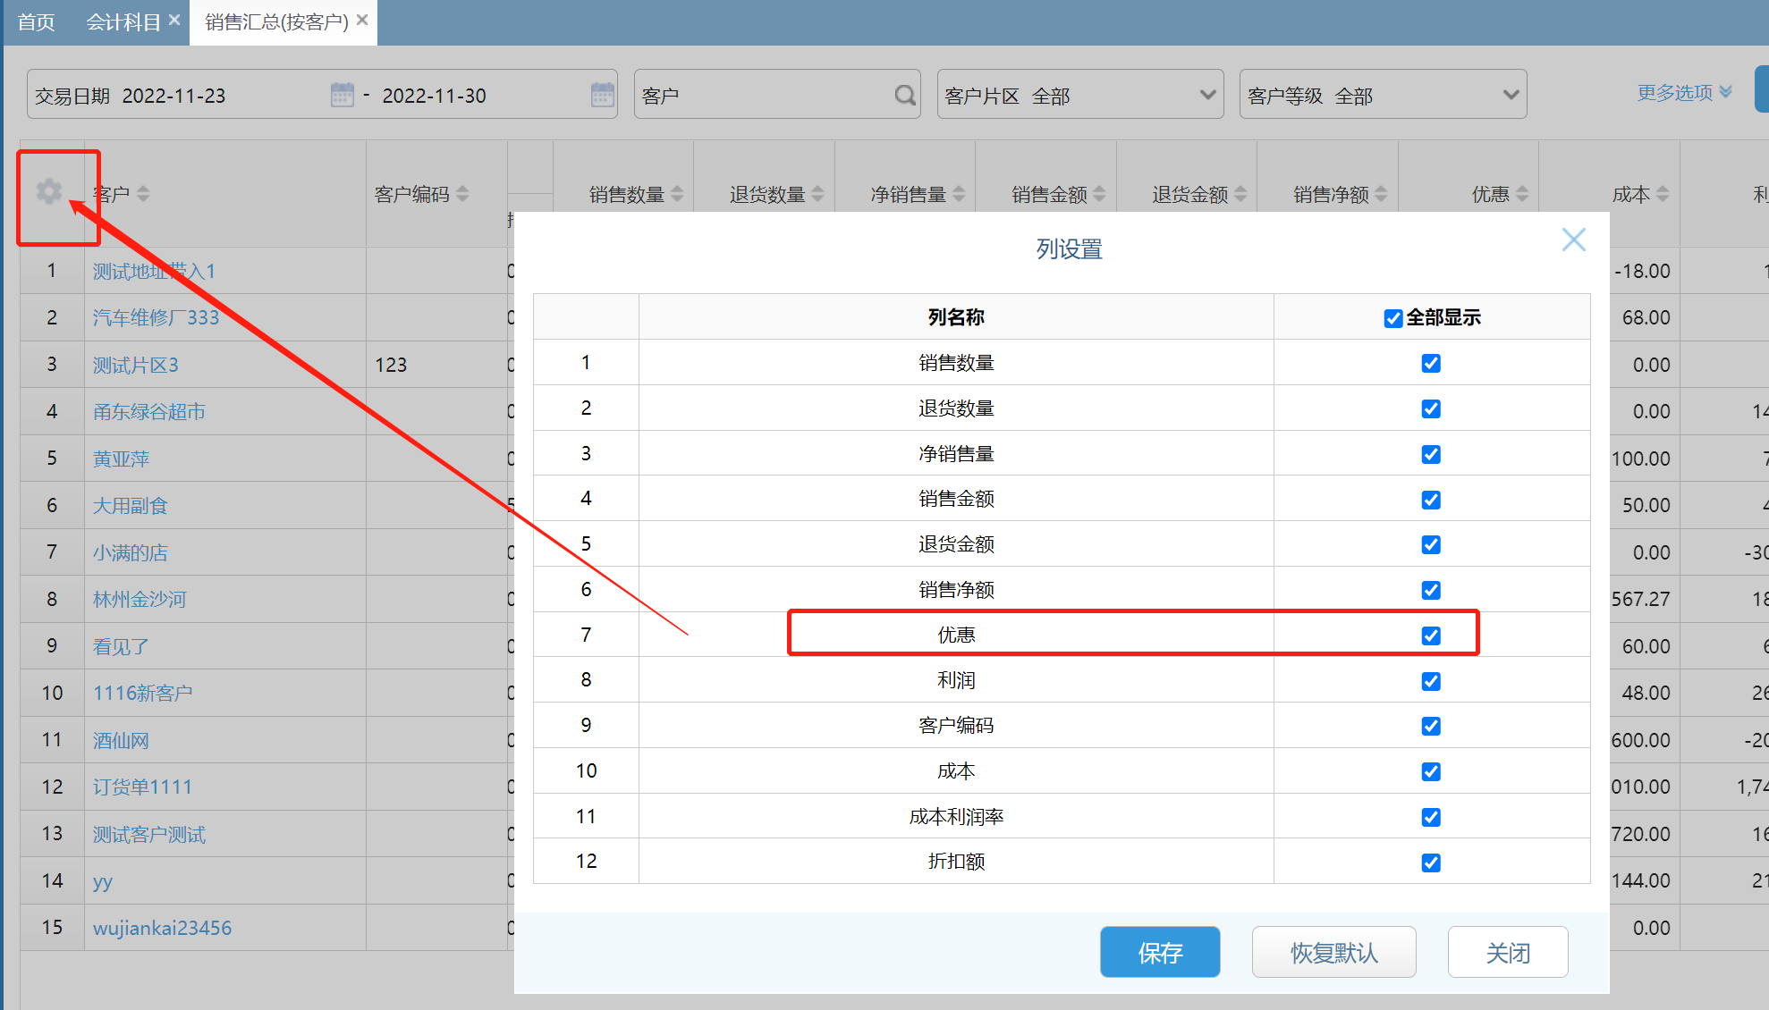This screenshot has width=1769, height=1010.
Task: Open customer link 大用副食
Action: click(131, 505)
